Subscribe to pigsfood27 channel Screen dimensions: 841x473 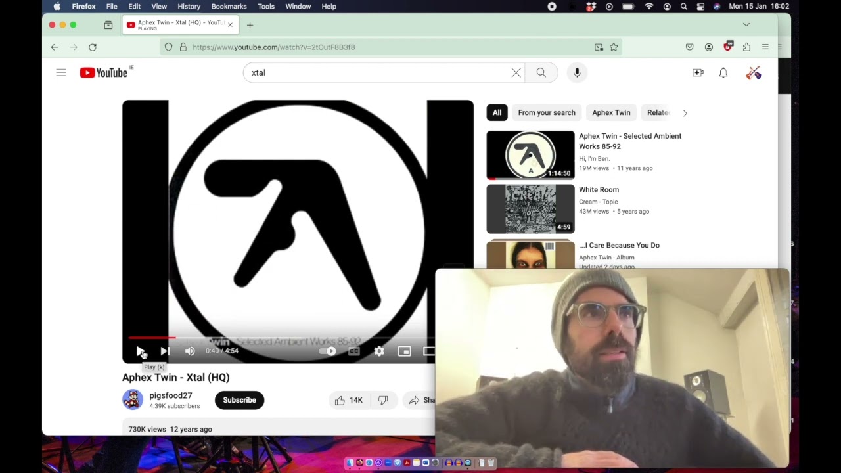click(239, 400)
